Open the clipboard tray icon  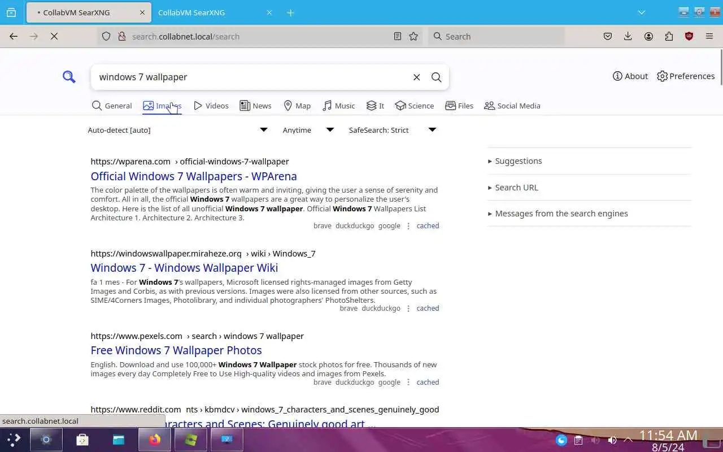[x=578, y=440]
